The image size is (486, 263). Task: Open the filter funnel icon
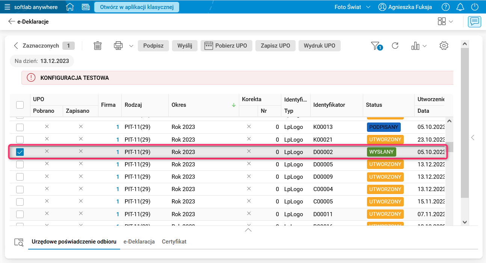pos(376,46)
